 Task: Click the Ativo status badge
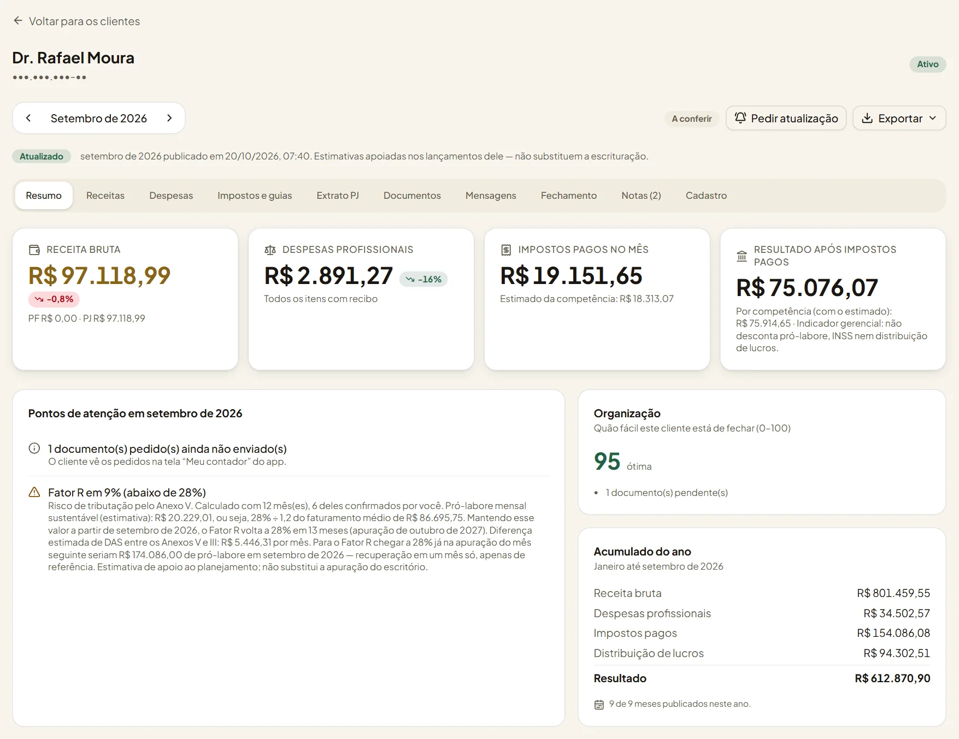coord(927,64)
